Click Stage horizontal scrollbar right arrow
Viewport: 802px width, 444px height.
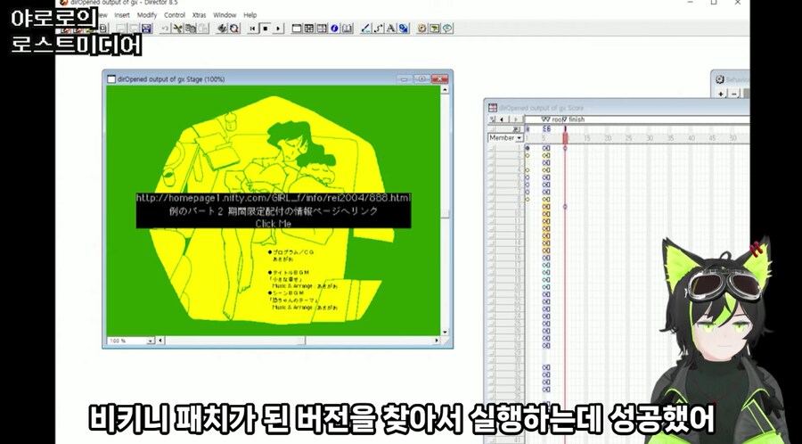coord(437,341)
